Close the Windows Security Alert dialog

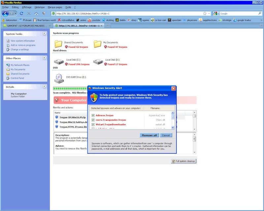174,88
